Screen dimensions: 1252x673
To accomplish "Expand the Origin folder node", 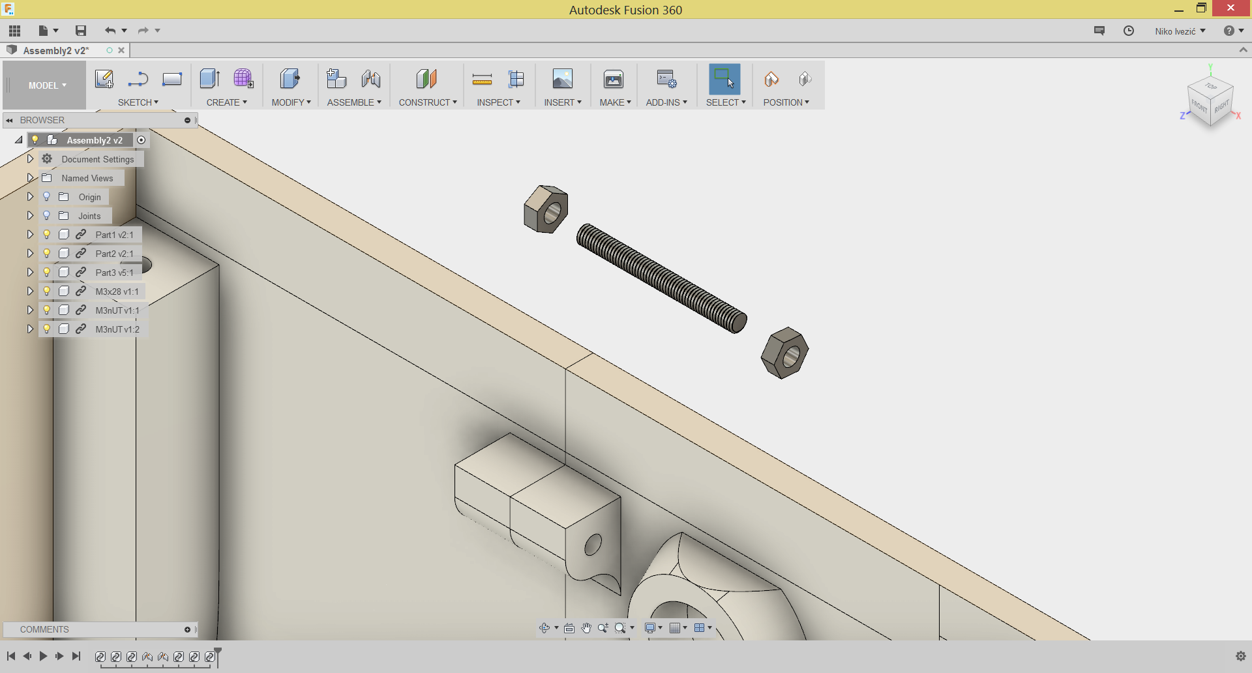I will click(30, 196).
